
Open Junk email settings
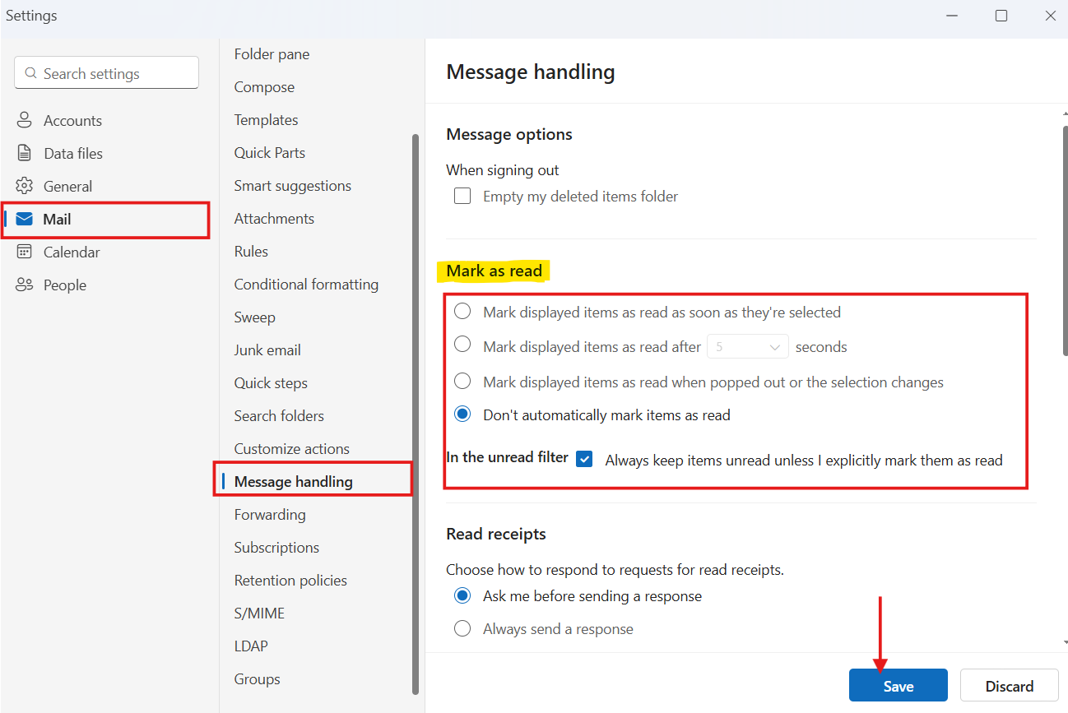coord(267,350)
